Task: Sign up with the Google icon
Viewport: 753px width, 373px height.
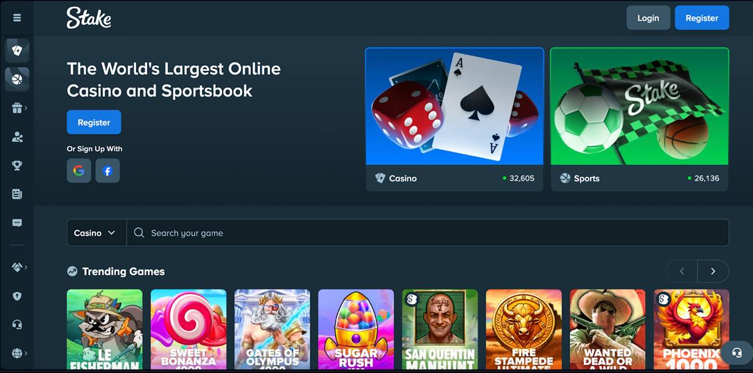Action: click(x=79, y=171)
